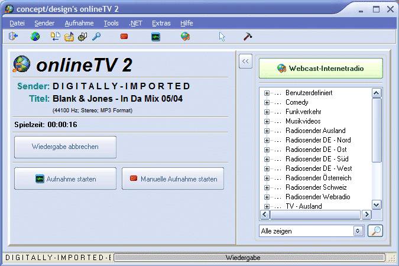Screen dimensions: 399x266
Task: Click the horizontal scrollbar left arrow
Action: [x=265, y=215]
